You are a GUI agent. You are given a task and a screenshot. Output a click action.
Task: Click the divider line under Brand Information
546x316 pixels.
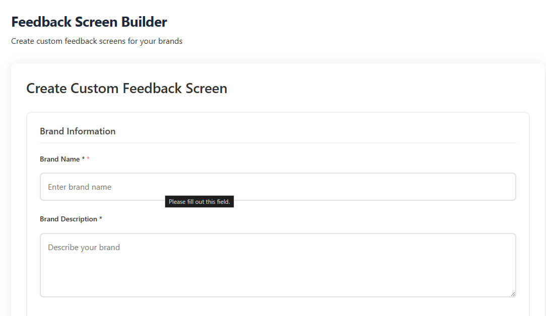278,143
